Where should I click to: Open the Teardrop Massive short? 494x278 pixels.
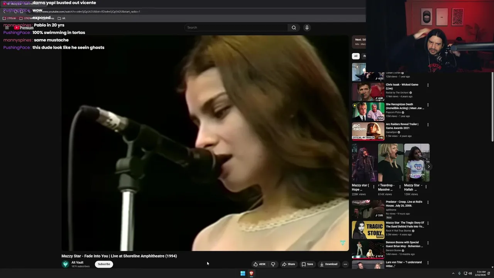(x=391, y=163)
